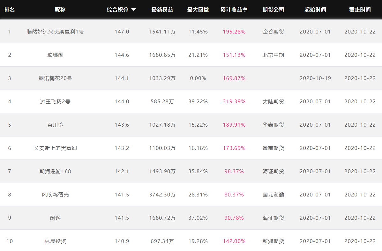382x251 pixels.
Task: Select score value 143.2
Action: pyautogui.click(x=122, y=148)
